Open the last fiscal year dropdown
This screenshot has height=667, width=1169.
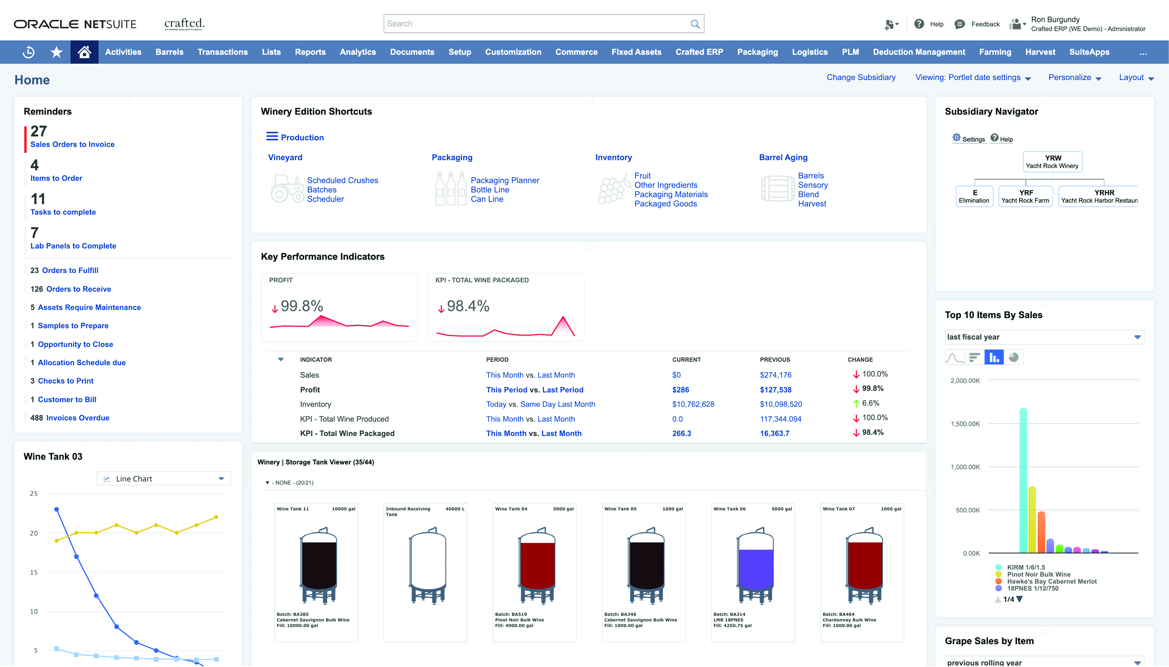[1044, 337]
